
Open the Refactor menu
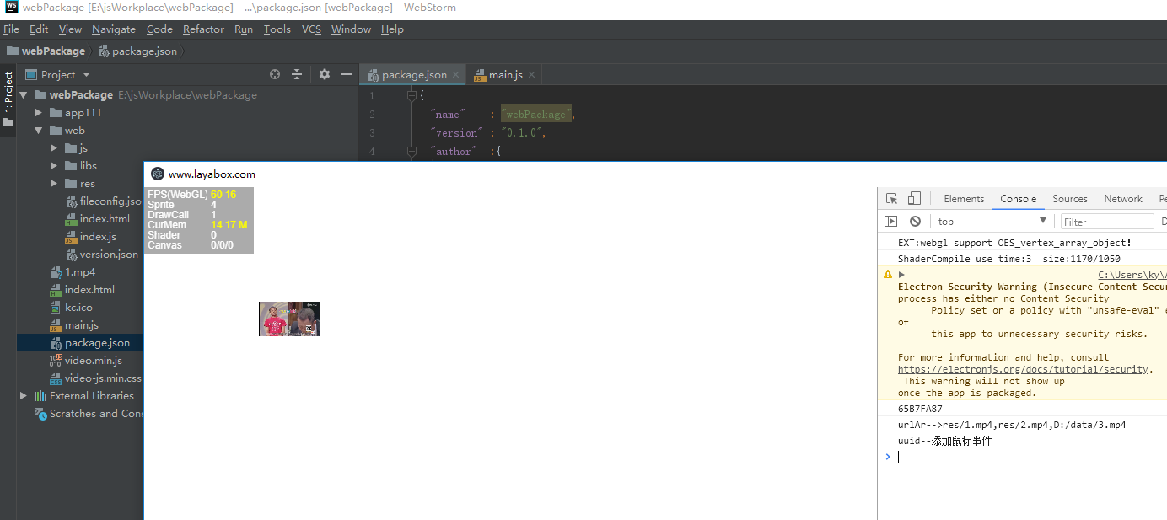point(203,29)
